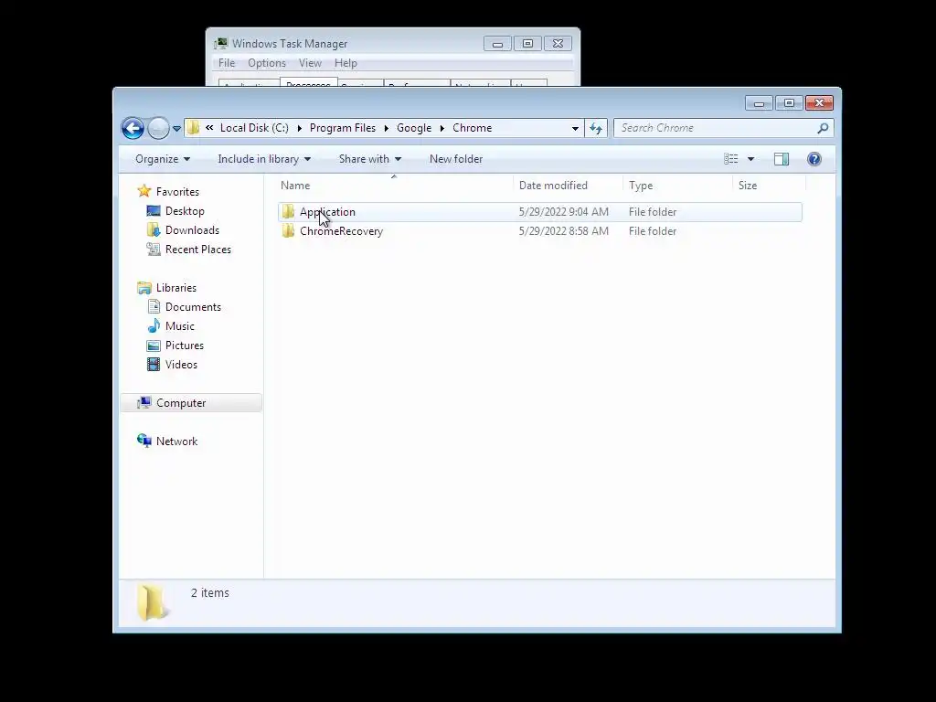Viewport: 936px width, 702px height.
Task: Open Downloads from Favorites
Action: click(192, 229)
